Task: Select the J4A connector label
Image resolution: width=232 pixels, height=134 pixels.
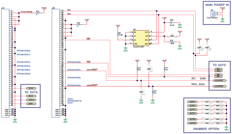Action: coord(3,8)
